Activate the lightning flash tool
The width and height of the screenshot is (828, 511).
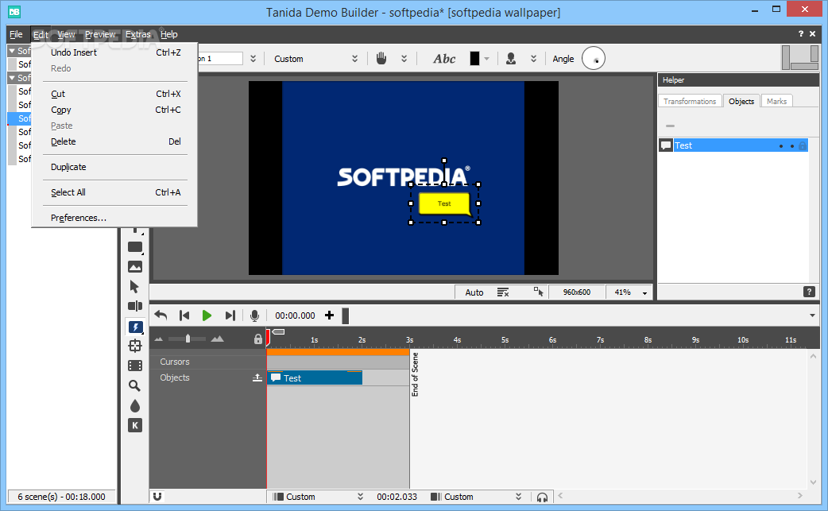(135, 327)
